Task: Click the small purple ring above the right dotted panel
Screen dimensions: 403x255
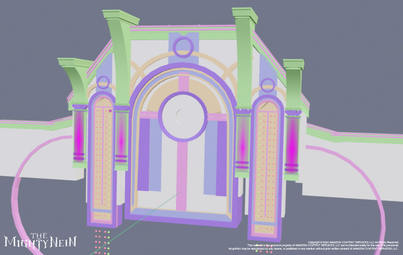Action: 268,85
